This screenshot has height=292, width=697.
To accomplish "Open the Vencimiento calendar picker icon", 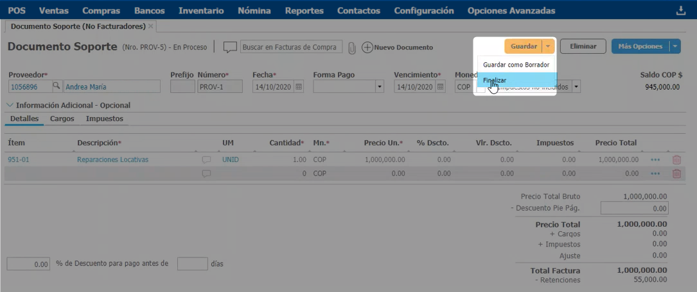I will point(439,86).
